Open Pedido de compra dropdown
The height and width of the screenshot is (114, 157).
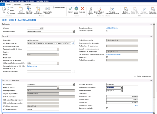[x=58, y=87]
